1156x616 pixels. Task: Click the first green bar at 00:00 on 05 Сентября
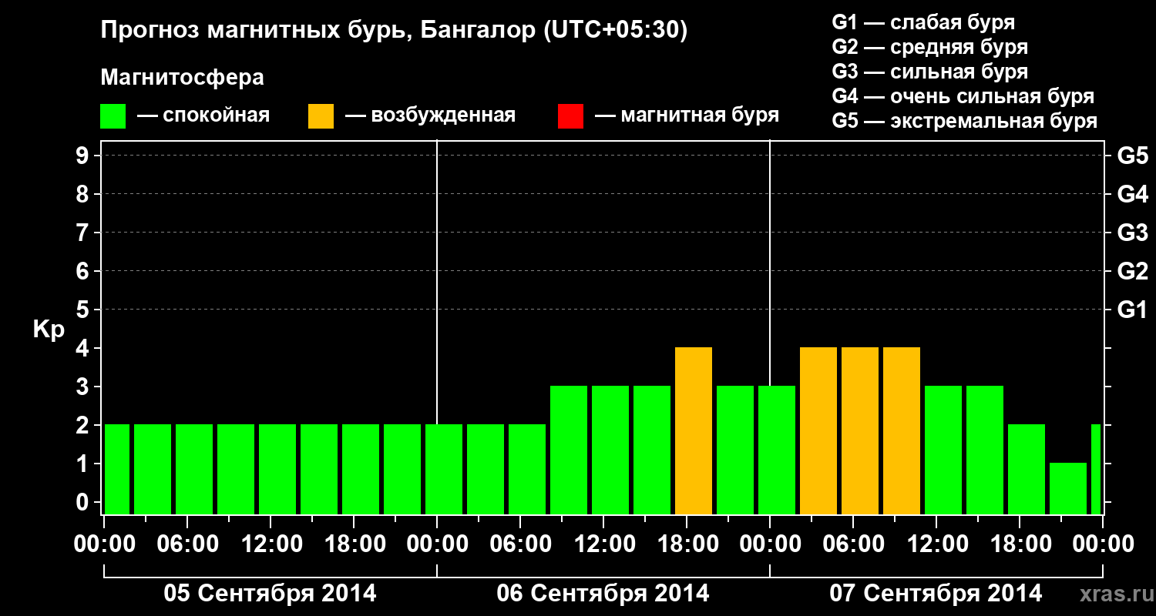117,469
